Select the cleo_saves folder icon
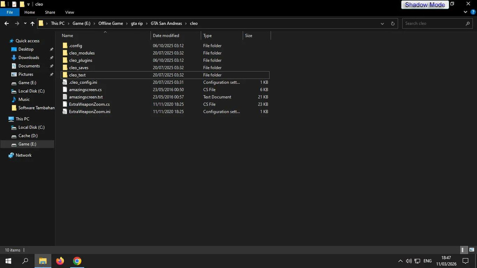This screenshot has height=268, width=477. [x=65, y=68]
